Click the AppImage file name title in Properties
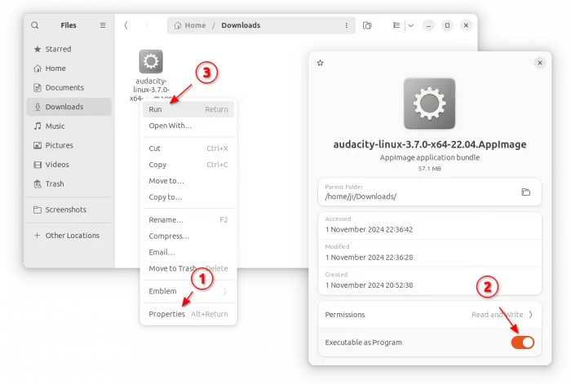571x384 pixels. [x=429, y=144]
